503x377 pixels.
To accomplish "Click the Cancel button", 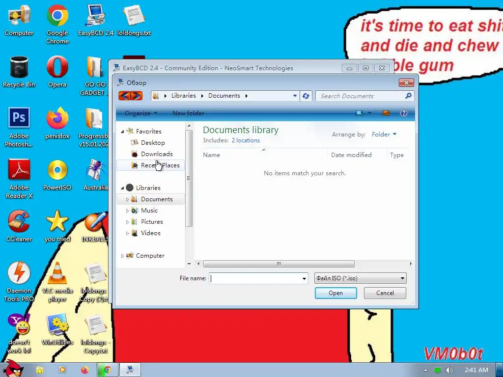I will (385, 293).
